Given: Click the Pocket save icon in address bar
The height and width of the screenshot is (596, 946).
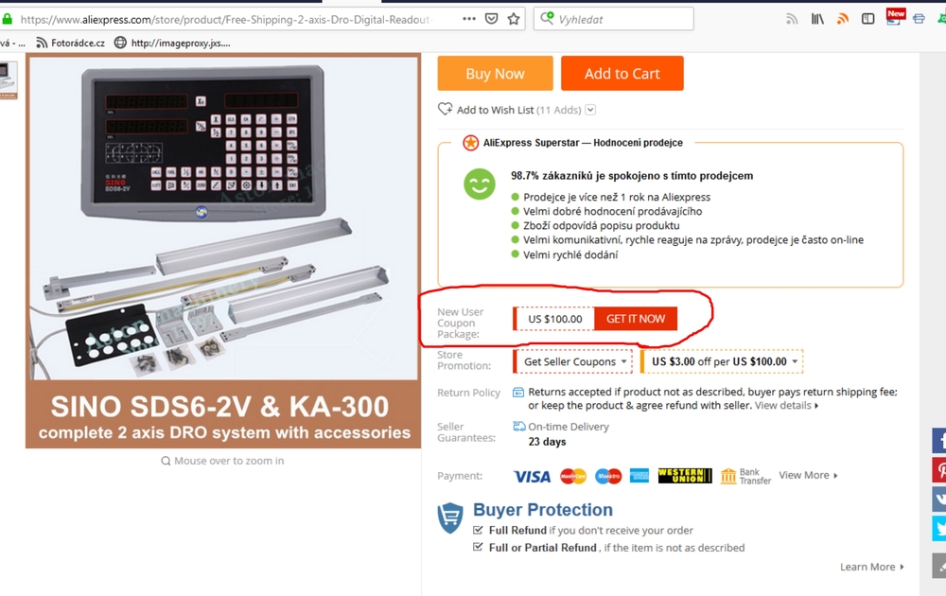Looking at the screenshot, I should (x=492, y=19).
